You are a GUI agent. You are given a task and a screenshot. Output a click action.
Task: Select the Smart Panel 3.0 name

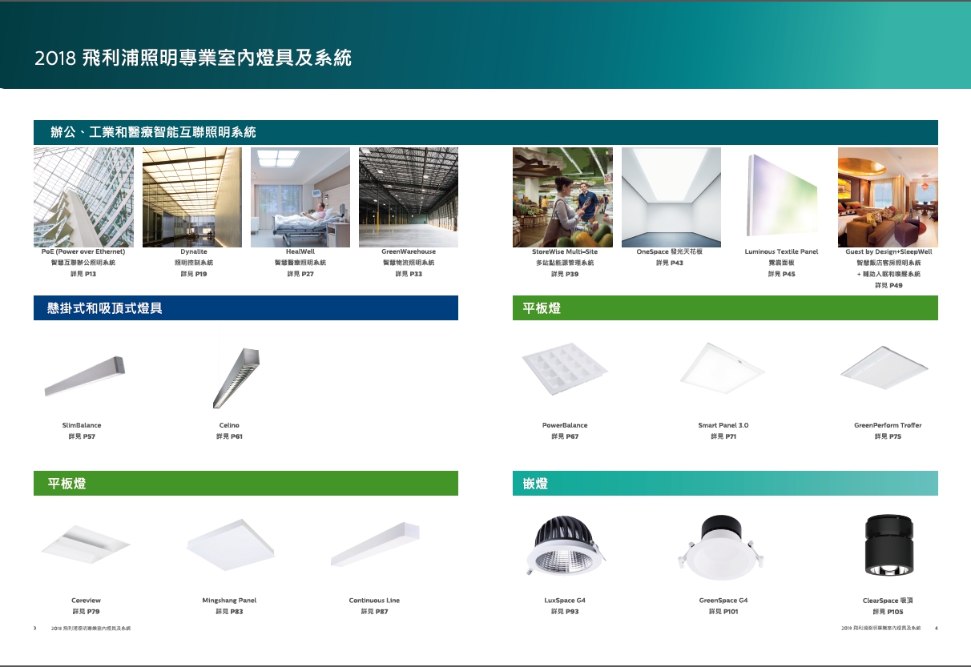[x=723, y=425]
